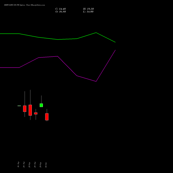Screen dimensions: 173x173
Task: Click the 24 Sep date axis label
Action: pos(24,164)
